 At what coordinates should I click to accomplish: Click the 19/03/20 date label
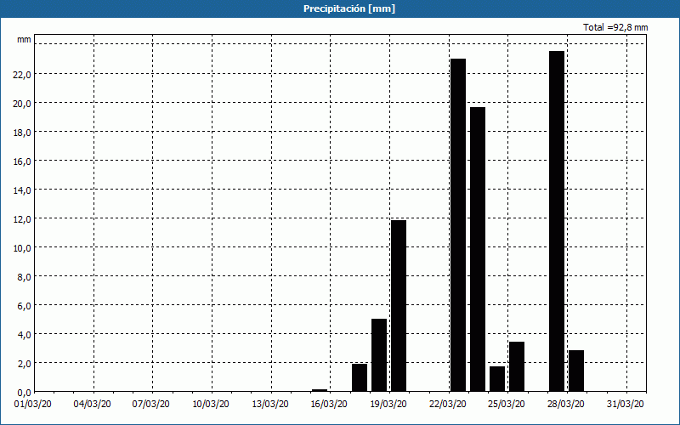tap(388, 405)
